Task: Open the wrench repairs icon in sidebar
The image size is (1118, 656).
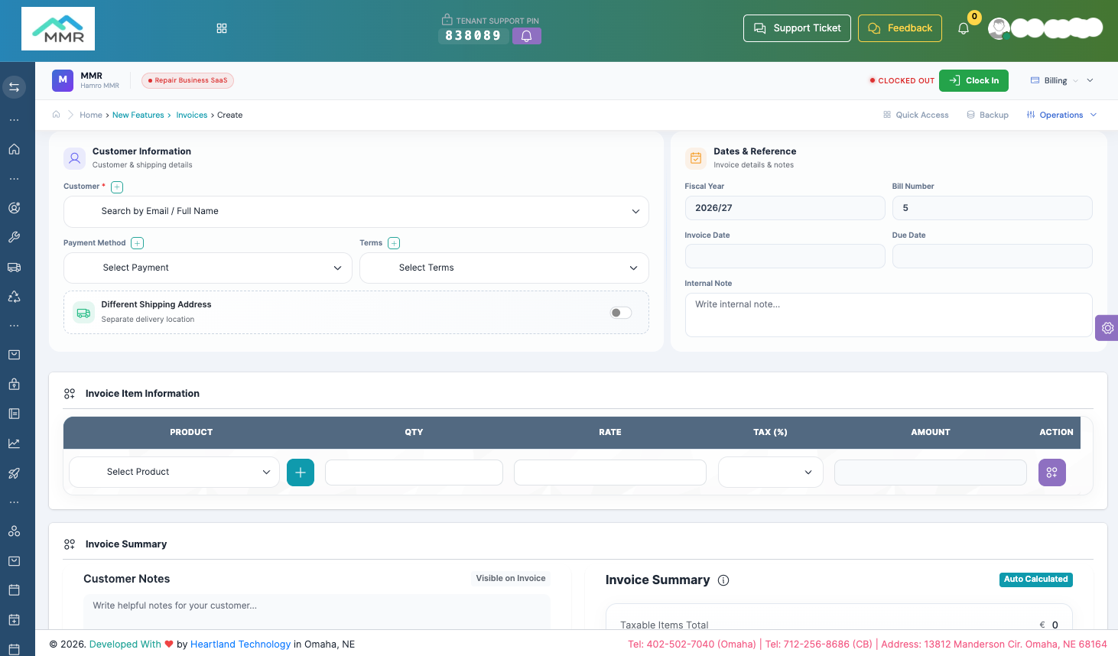Action: tap(14, 237)
